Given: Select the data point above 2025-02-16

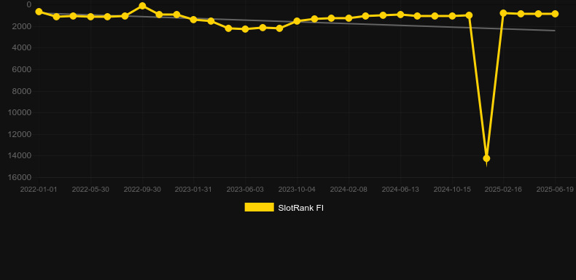Looking at the screenshot, I should tap(503, 13).
